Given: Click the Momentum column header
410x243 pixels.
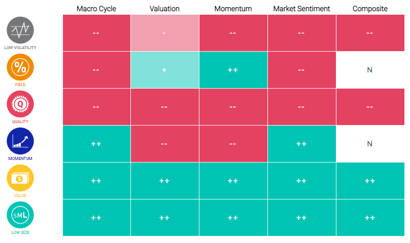Looking at the screenshot, I should [233, 9].
